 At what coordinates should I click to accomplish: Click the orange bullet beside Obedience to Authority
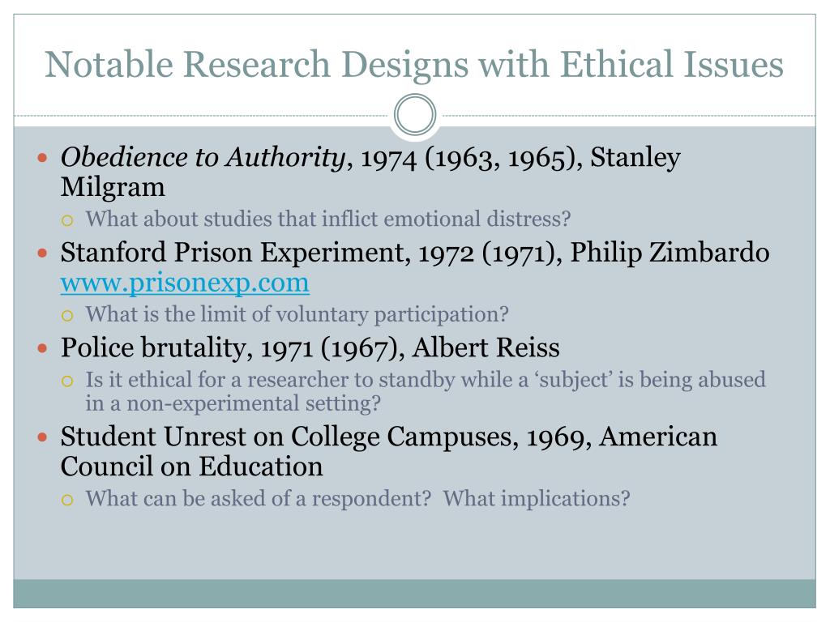(x=43, y=158)
